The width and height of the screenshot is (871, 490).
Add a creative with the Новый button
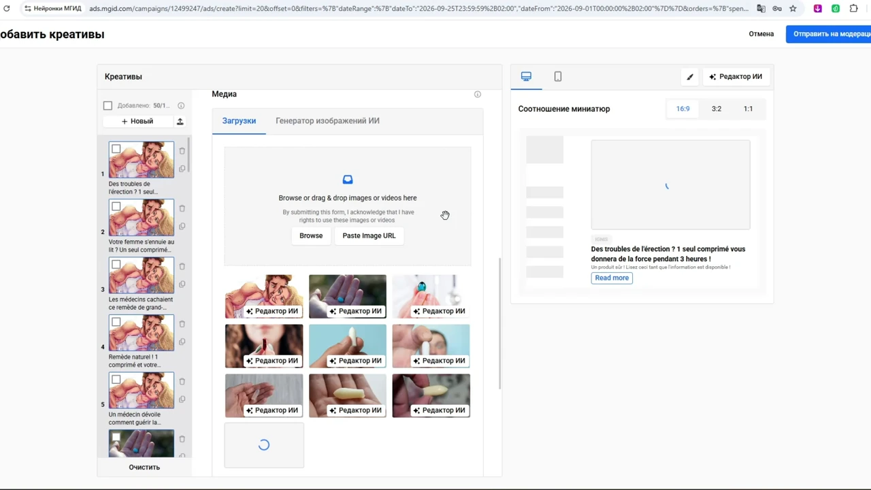[x=137, y=121]
